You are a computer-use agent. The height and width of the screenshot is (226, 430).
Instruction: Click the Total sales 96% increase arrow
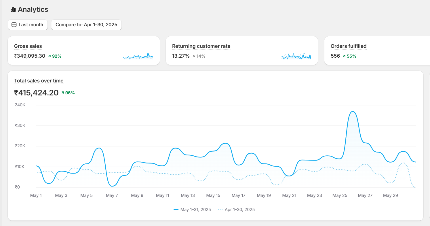click(x=63, y=93)
